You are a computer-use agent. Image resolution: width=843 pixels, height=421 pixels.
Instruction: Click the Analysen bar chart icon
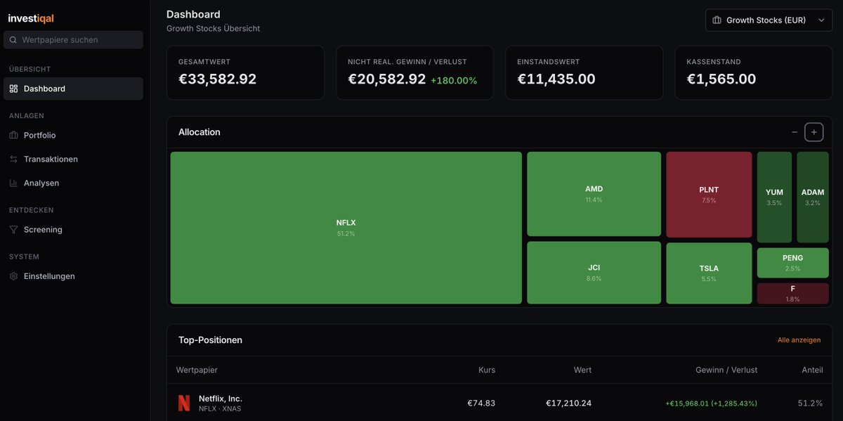[x=13, y=183]
